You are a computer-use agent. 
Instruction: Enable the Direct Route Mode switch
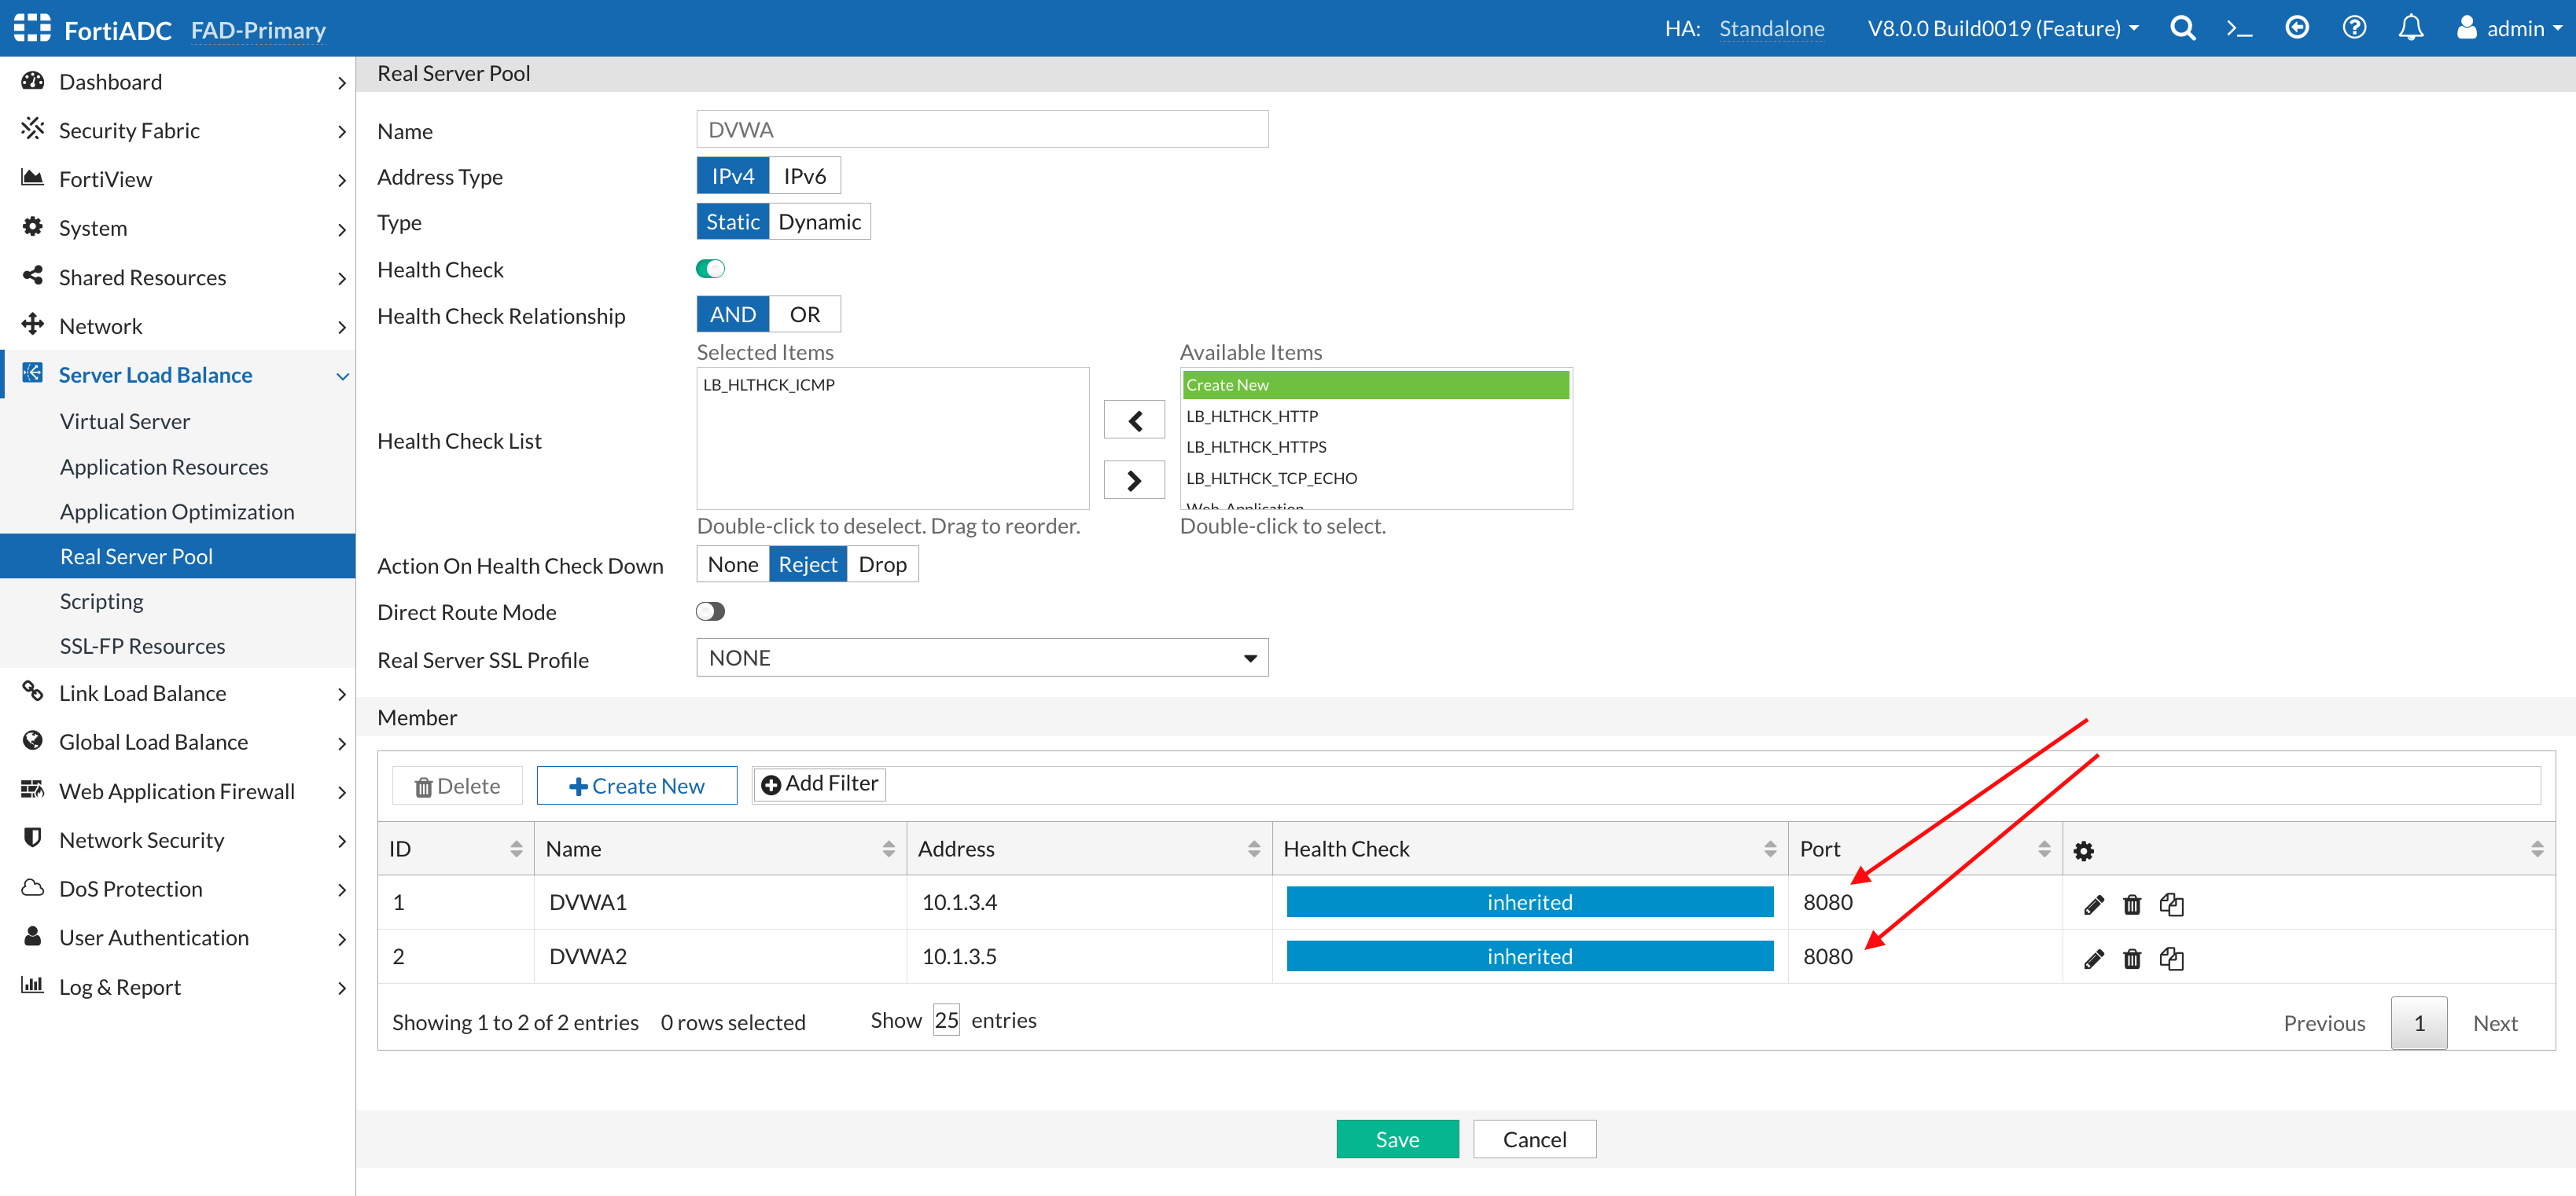click(x=710, y=611)
